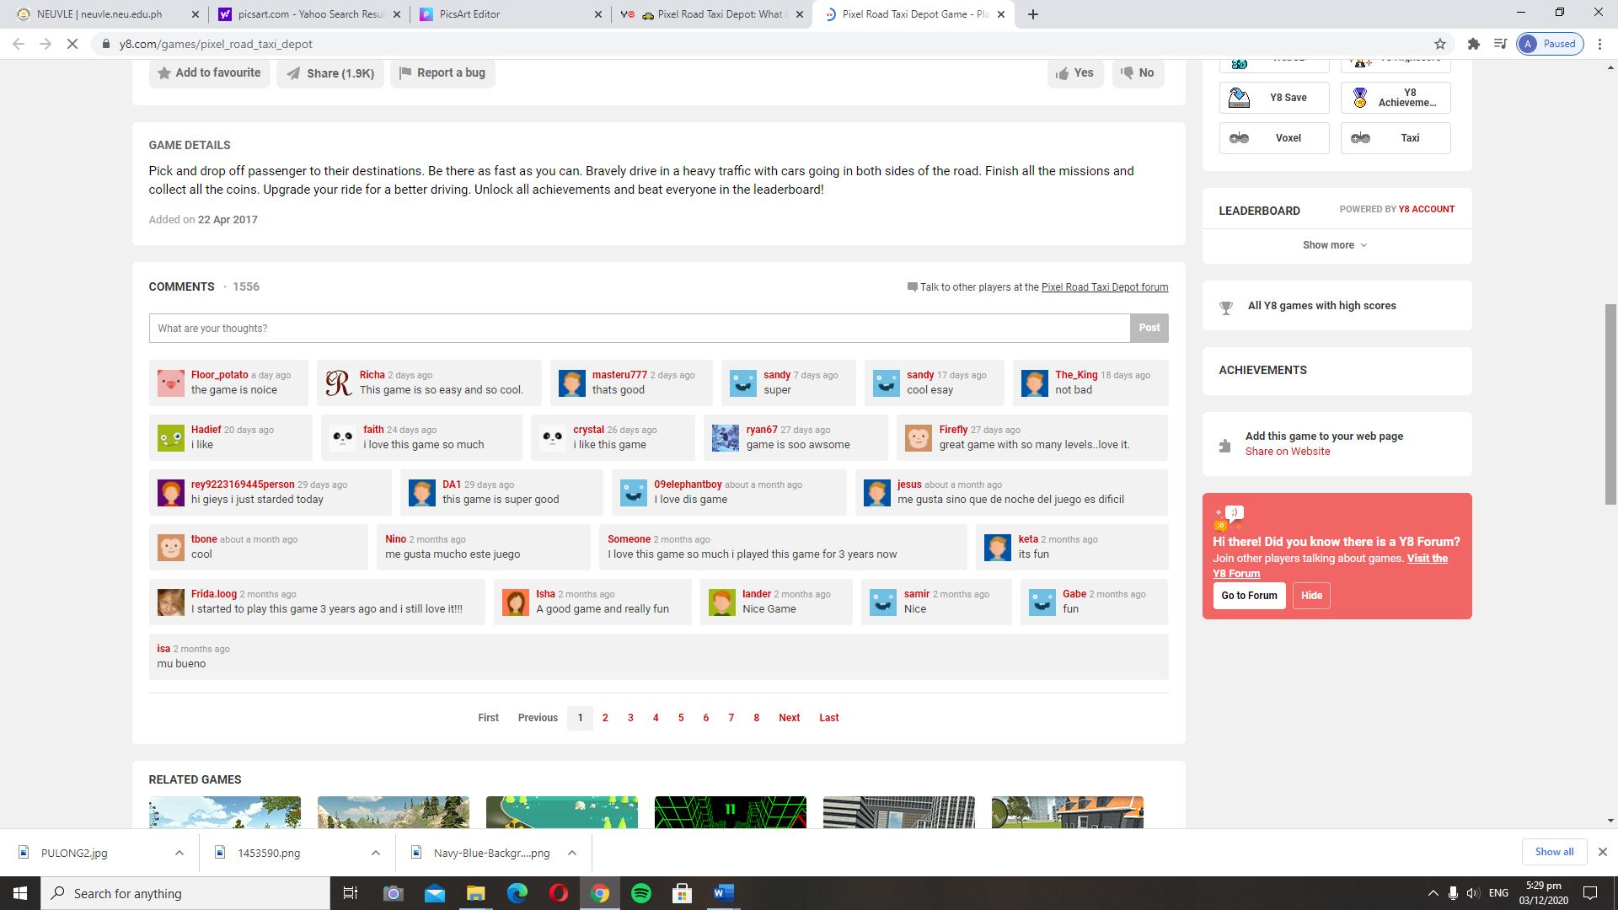The image size is (1618, 910).
Task: Hide the Y8 Forum banner
Action: [1311, 596]
